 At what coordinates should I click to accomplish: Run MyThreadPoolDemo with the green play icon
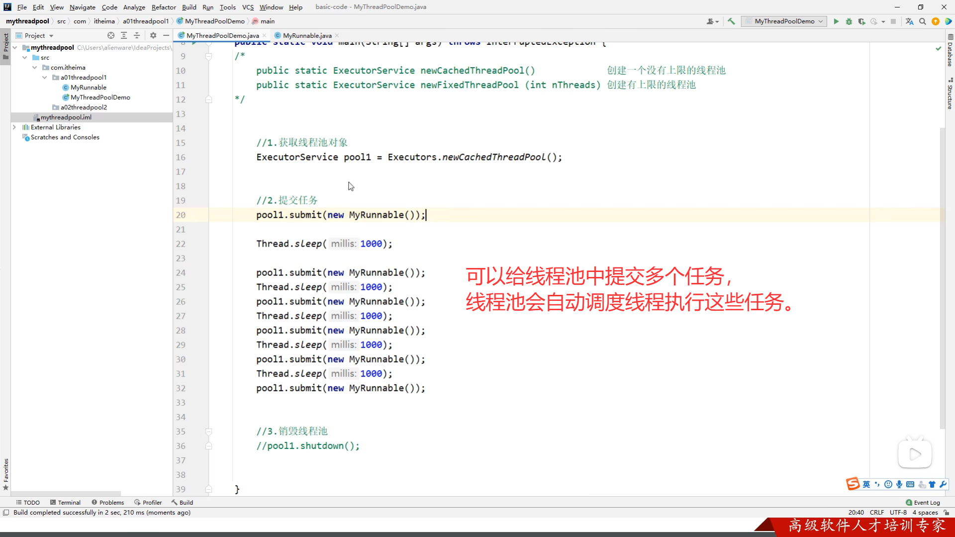click(836, 21)
